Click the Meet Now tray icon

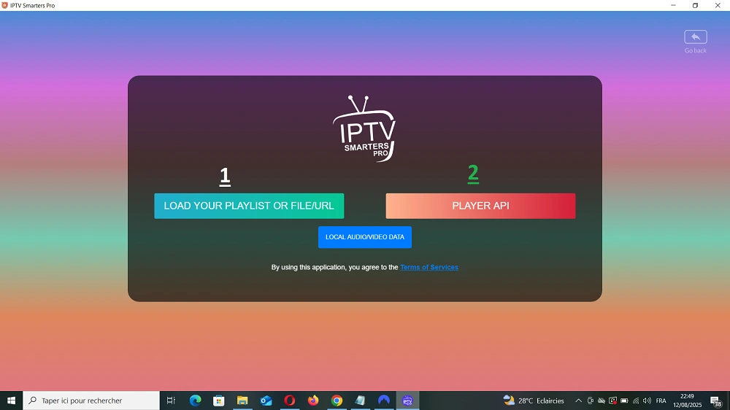(591, 401)
